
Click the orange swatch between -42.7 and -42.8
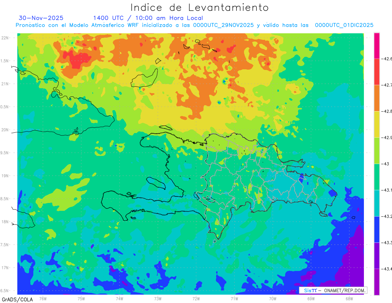[377, 98]
